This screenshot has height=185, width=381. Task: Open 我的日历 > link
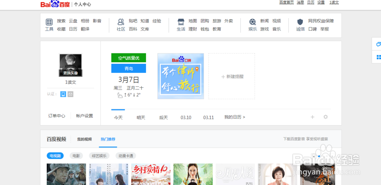(x=235, y=117)
